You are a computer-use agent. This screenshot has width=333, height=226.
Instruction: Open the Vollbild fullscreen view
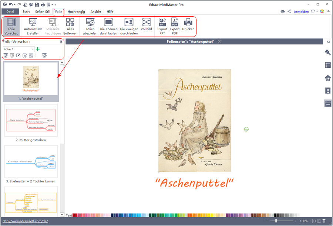(x=146, y=22)
